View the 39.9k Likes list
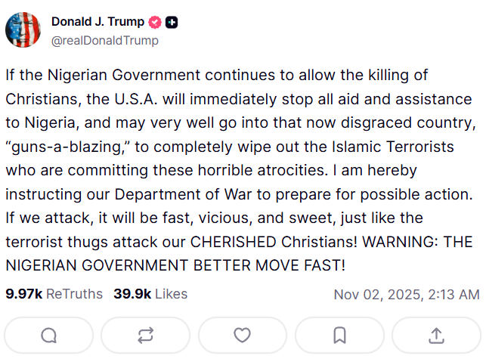Screen dimensions: 486x359 150,293
